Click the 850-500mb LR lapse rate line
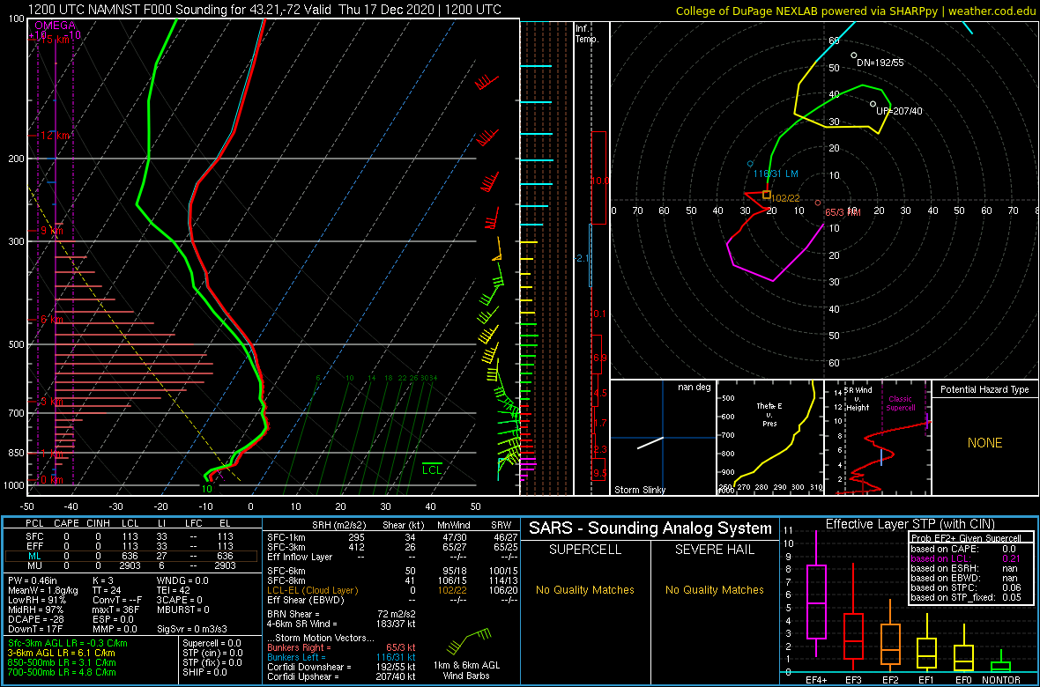Viewport: 1040px width, 687px height. click(62, 661)
